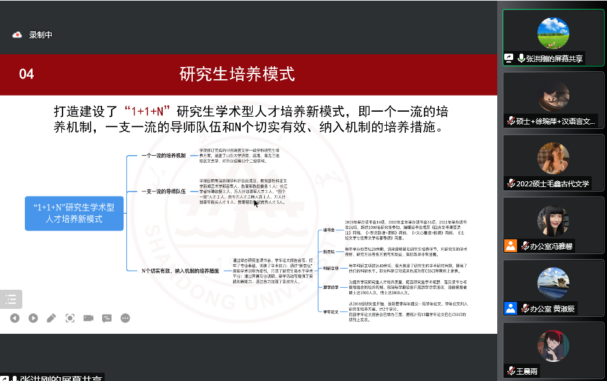The width and height of the screenshot is (607, 381).
Task: Expand the slide list panel button
Action: (x=11, y=299)
